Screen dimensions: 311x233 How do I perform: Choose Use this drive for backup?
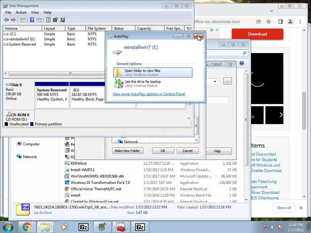coord(153,83)
